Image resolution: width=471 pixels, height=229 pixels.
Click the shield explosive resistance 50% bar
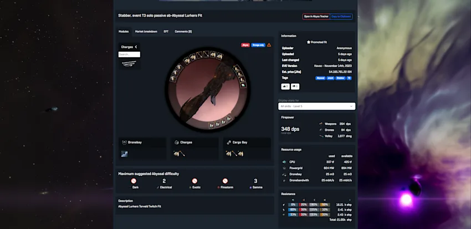[325, 205]
